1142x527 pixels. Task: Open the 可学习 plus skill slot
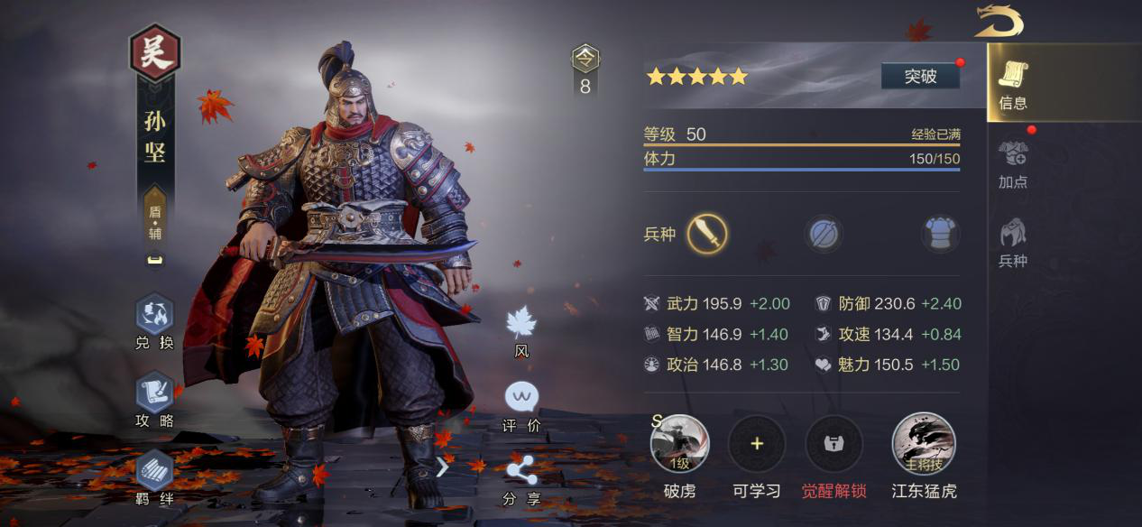(757, 444)
